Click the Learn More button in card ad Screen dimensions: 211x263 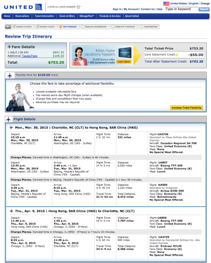(124, 62)
